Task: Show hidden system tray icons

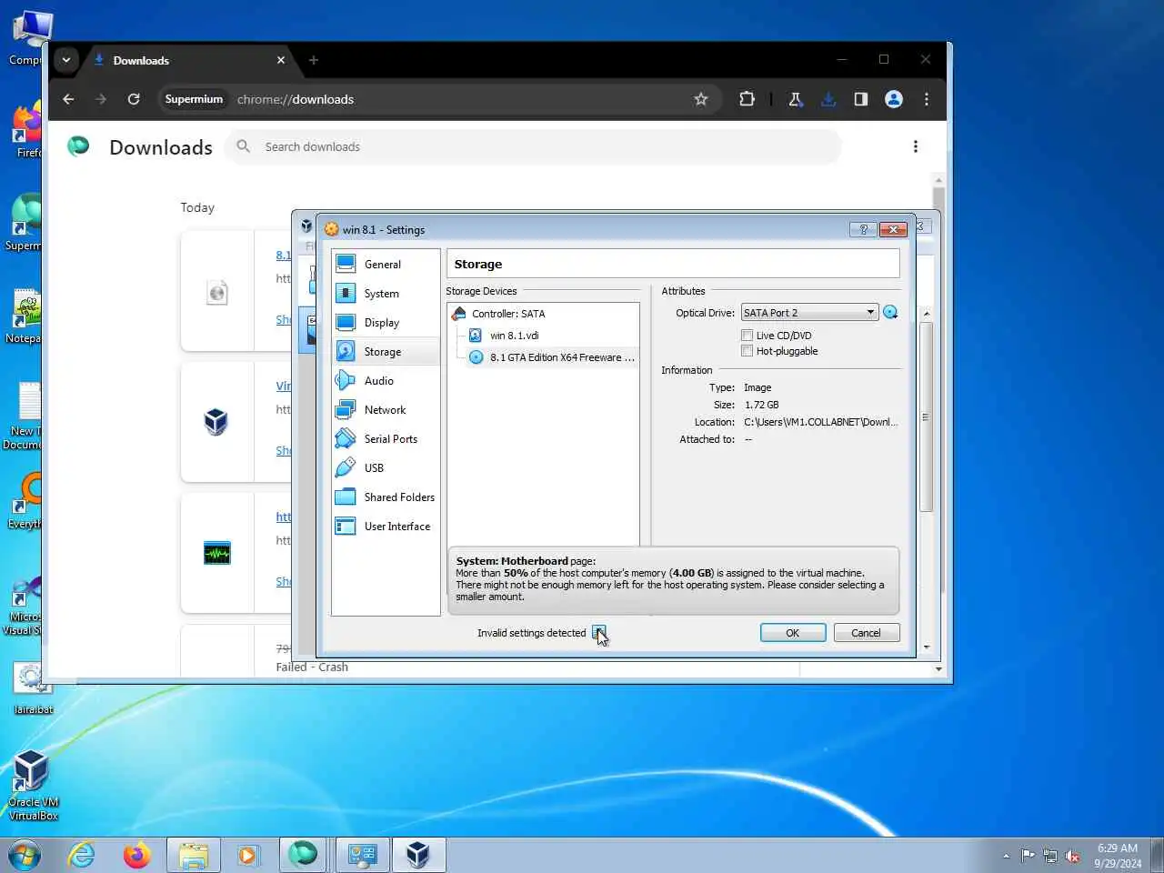Action: [1006, 856]
